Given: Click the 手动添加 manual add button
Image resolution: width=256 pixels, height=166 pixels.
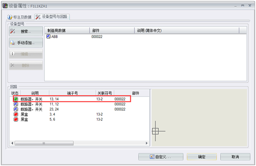Looking at the screenshot, I should pyautogui.click(x=26, y=43).
